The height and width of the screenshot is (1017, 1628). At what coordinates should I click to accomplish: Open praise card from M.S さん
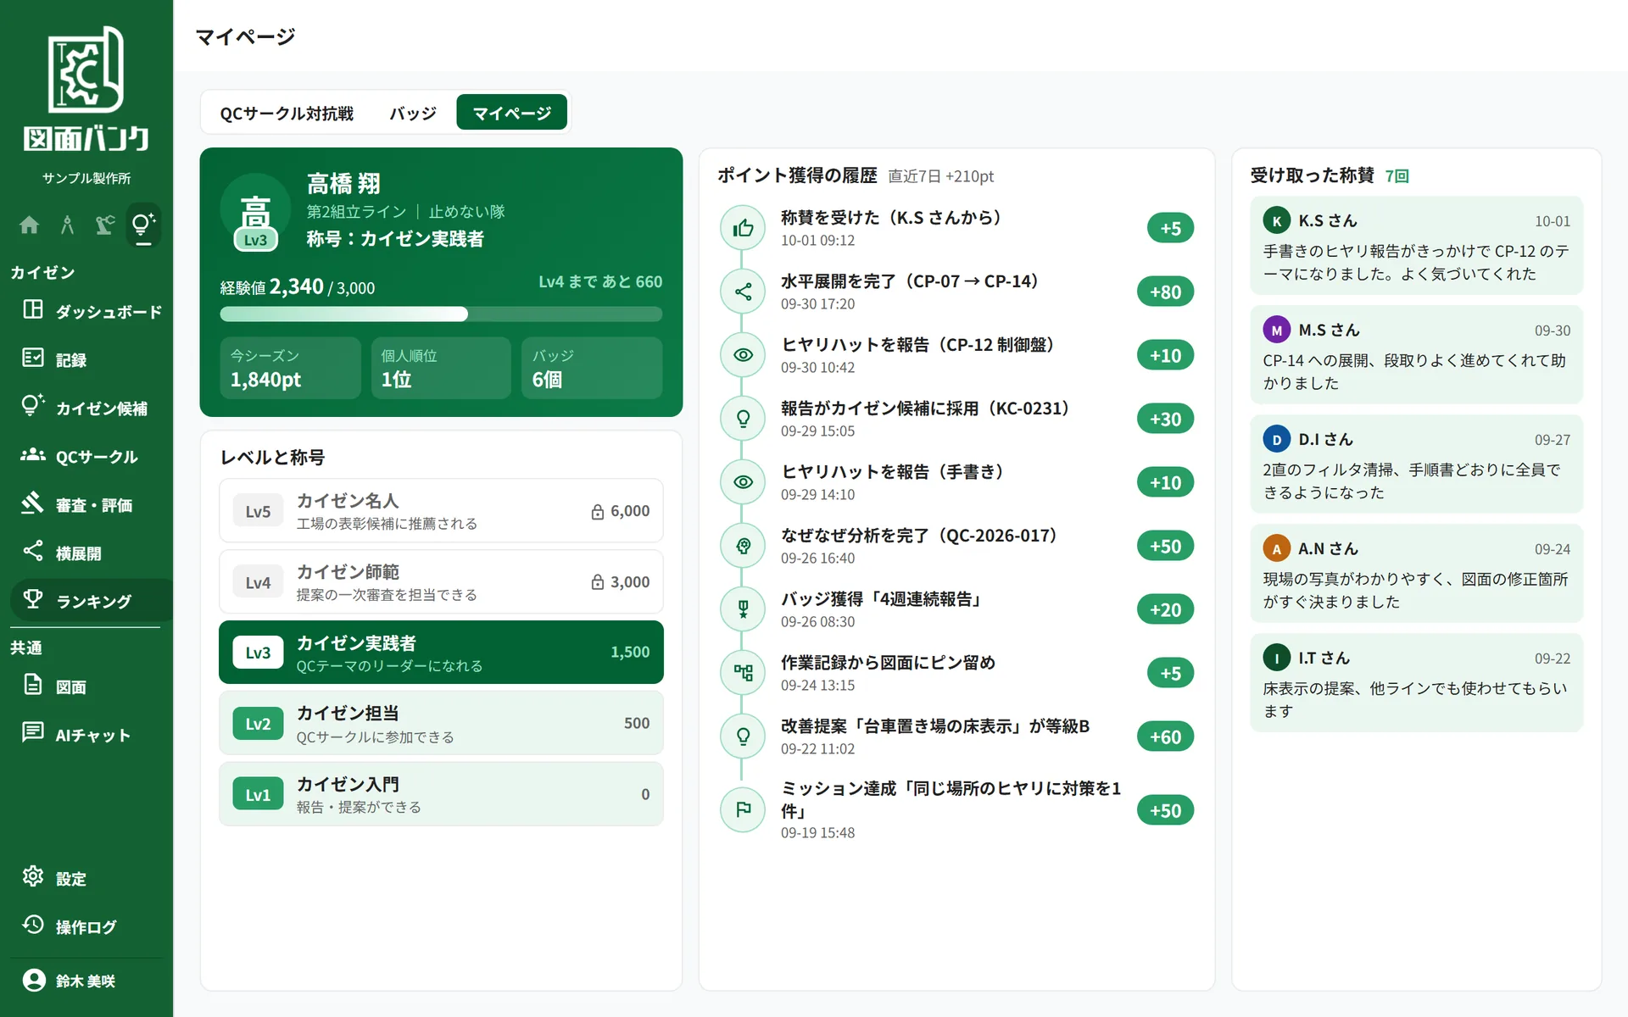(1416, 355)
